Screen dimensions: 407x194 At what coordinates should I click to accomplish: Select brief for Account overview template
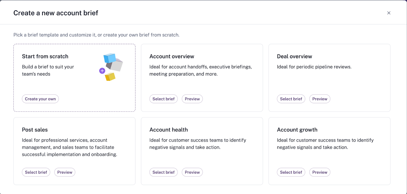(x=163, y=99)
